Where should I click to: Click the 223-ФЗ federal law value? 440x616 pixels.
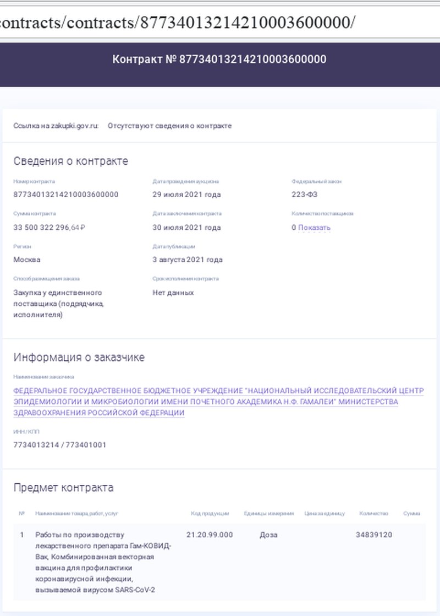(x=304, y=194)
